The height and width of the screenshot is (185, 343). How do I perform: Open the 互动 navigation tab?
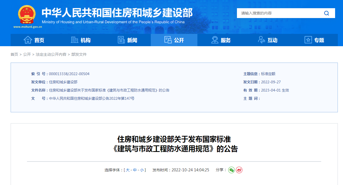pyautogui.click(x=267, y=40)
